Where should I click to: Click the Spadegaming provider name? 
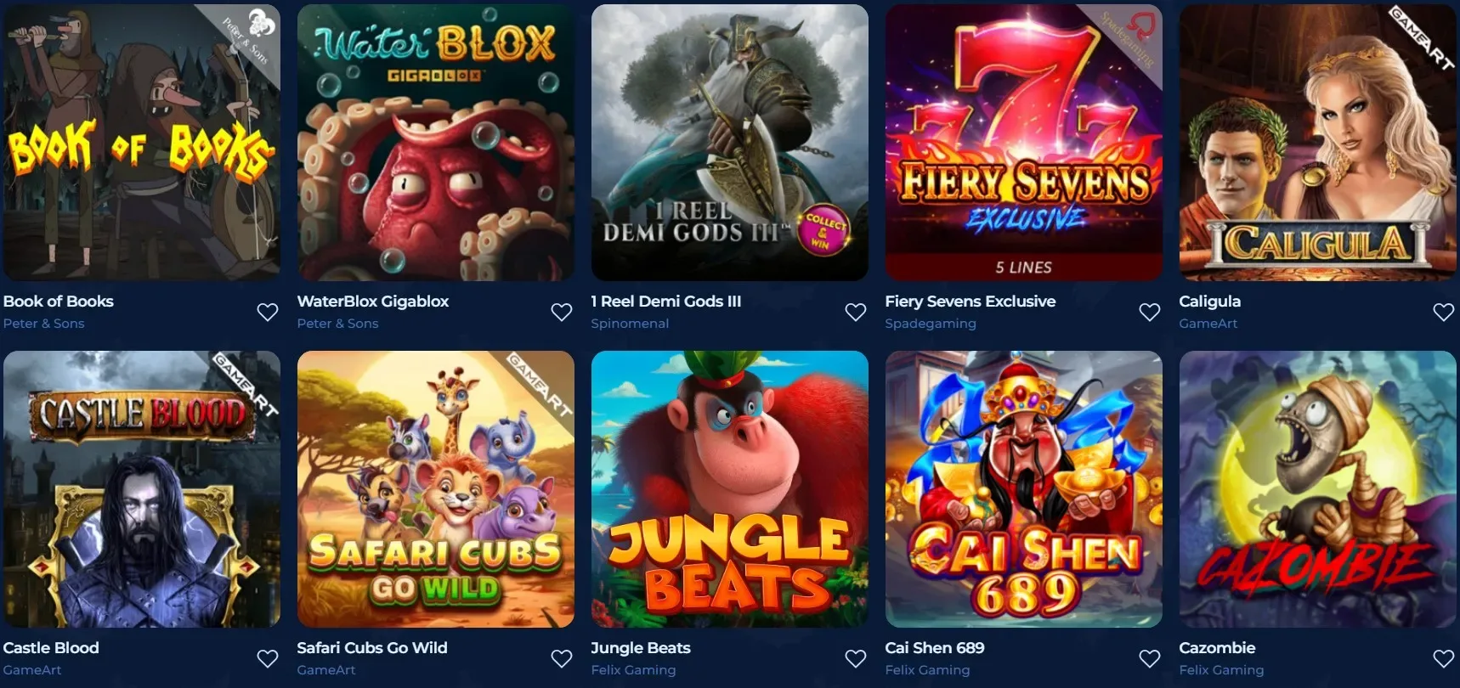pyautogui.click(x=931, y=324)
